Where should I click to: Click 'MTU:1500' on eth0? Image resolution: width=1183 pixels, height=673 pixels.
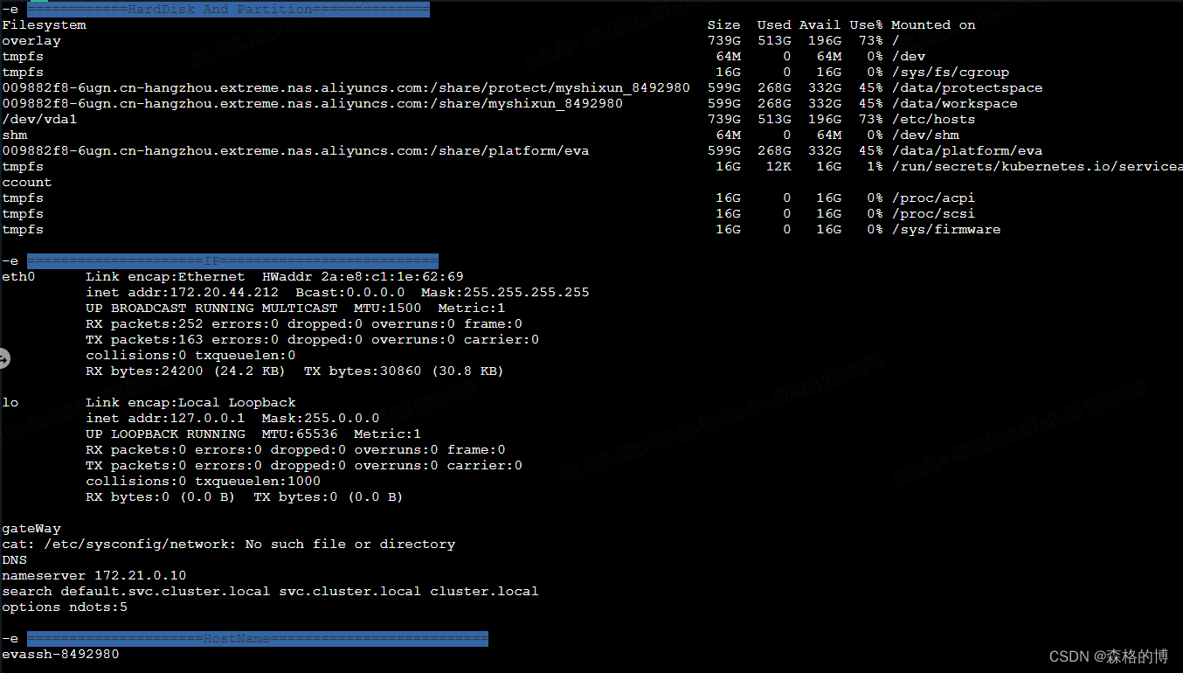[388, 309]
